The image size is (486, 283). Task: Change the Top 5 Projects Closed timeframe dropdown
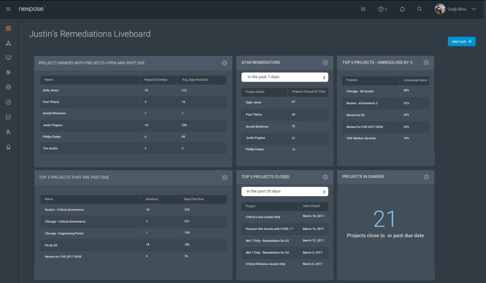(x=284, y=191)
